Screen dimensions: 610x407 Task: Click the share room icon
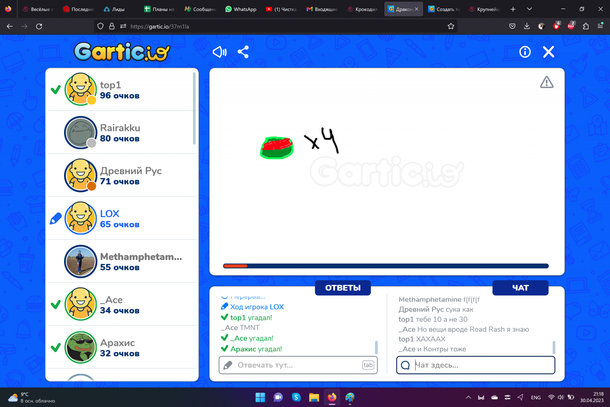coord(243,52)
